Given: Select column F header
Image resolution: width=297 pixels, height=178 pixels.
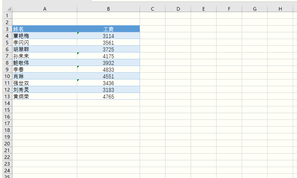Looking at the screenshot, I should (229, 9).
